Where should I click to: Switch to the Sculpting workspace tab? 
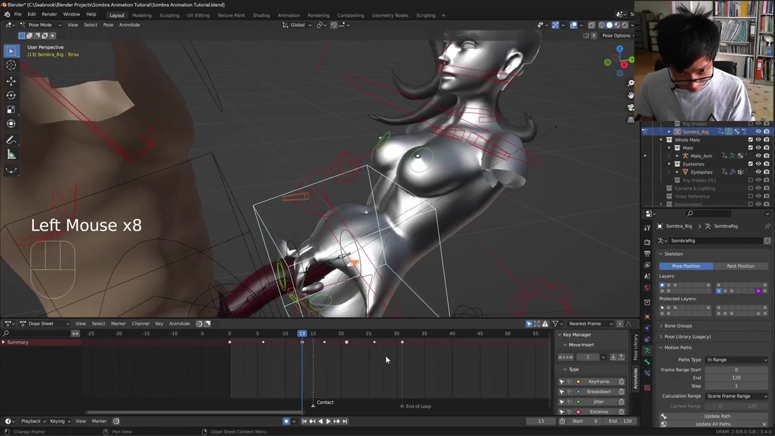point(169,15)
